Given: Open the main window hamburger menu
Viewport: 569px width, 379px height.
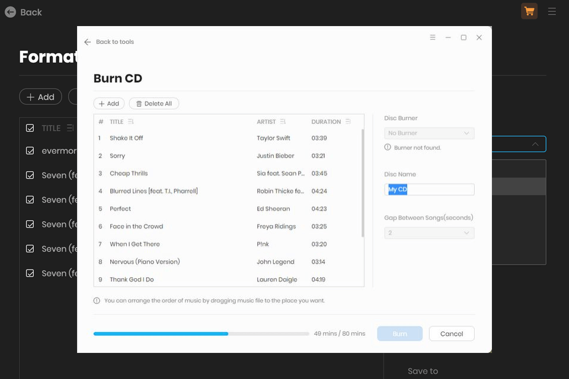Looking at the screenshot, I should (x=552, y=12).
